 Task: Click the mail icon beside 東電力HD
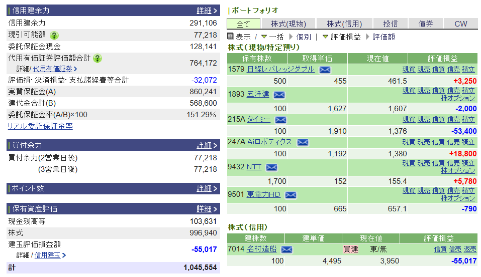291,195
